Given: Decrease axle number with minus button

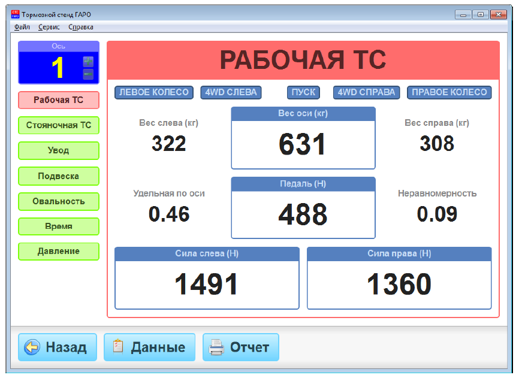Looking at the screenshot, I should tap(88, 74).
